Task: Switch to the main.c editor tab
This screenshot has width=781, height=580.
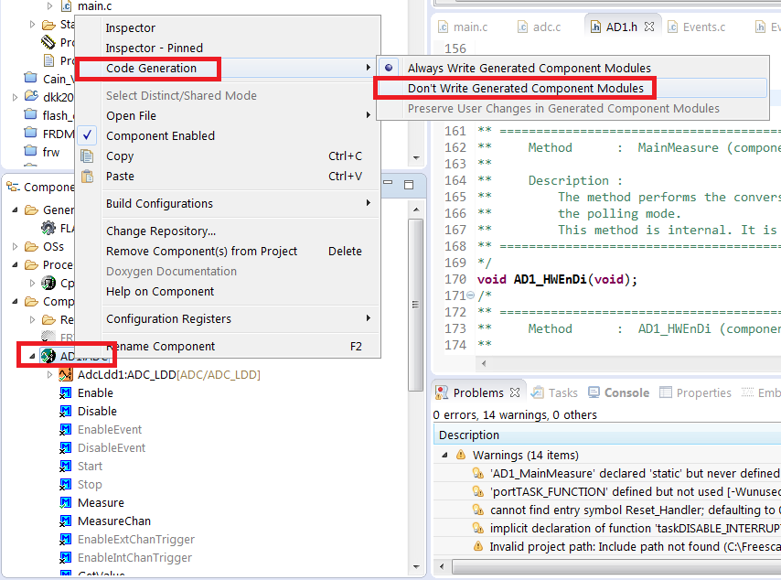Action: click(x=464, y=27)
